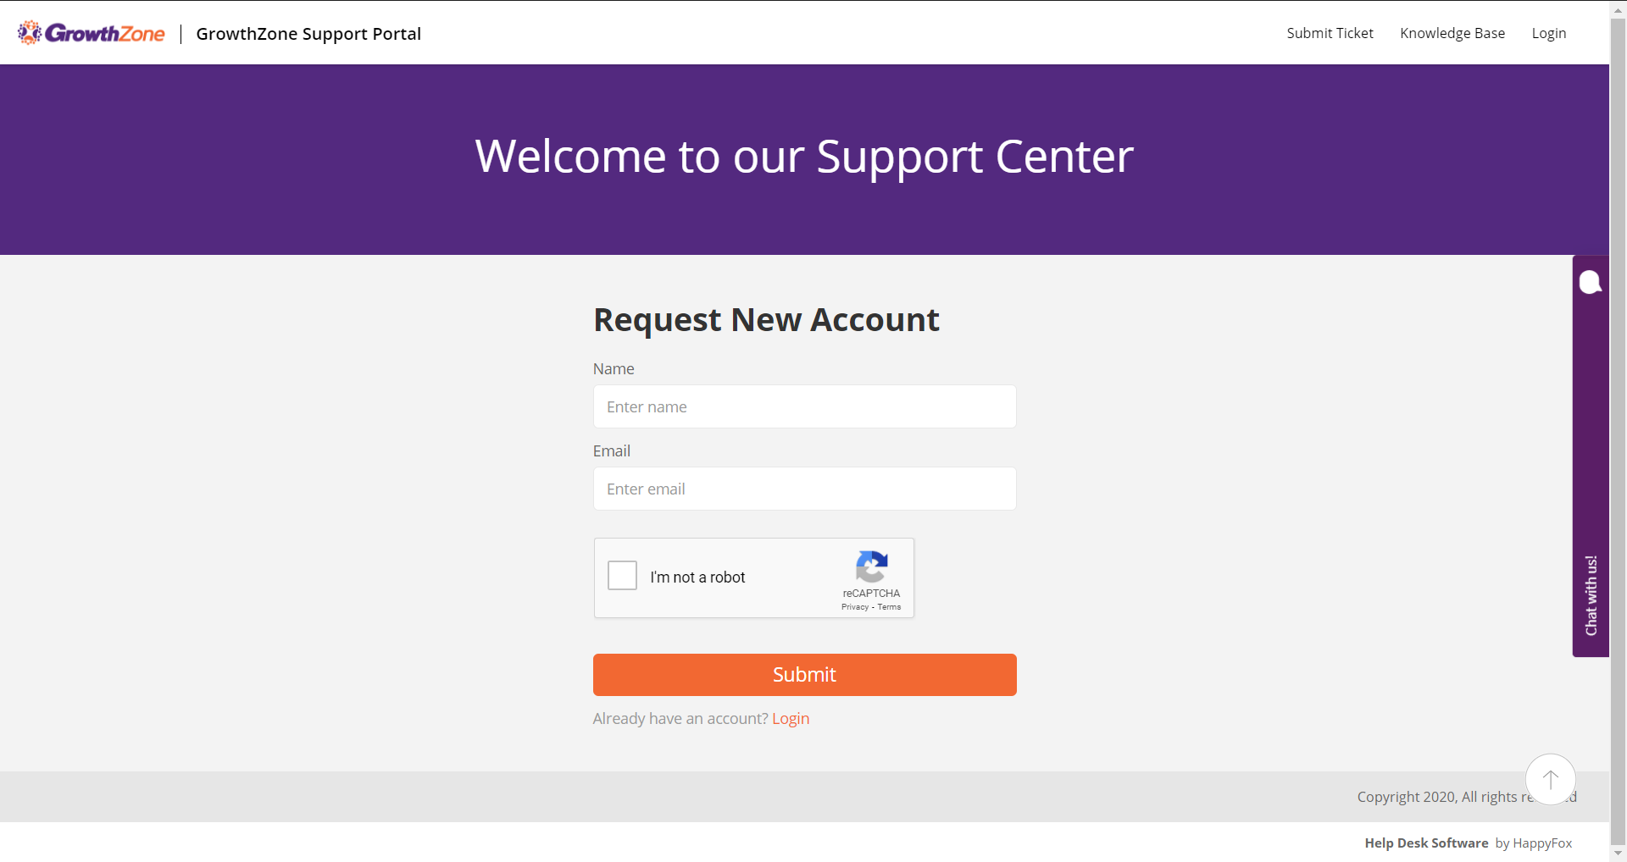Check the "I'm not a robot" checkbox
1627x862 pixels.
click(623, 576)
